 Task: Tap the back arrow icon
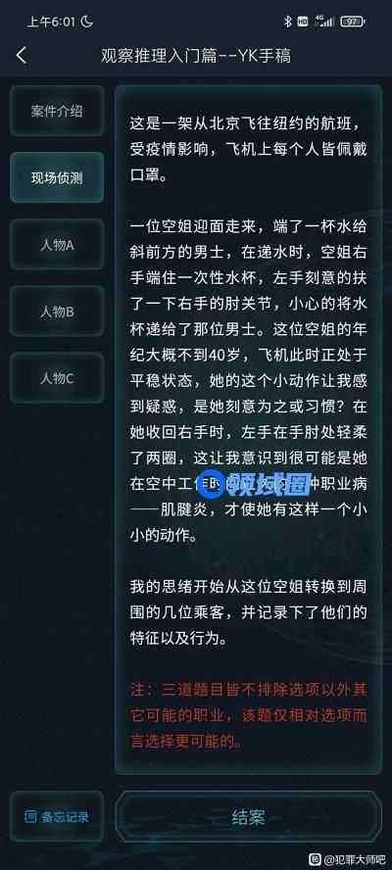22,55
